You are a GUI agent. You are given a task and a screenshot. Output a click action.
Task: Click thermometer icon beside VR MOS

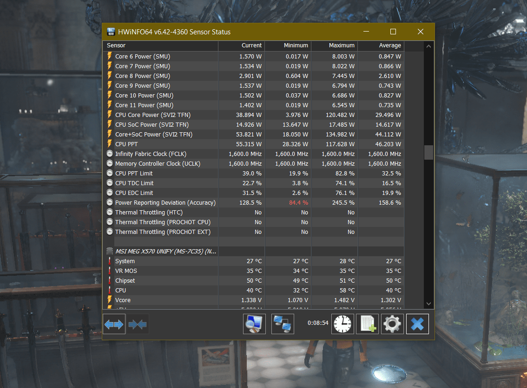(110, 271)
